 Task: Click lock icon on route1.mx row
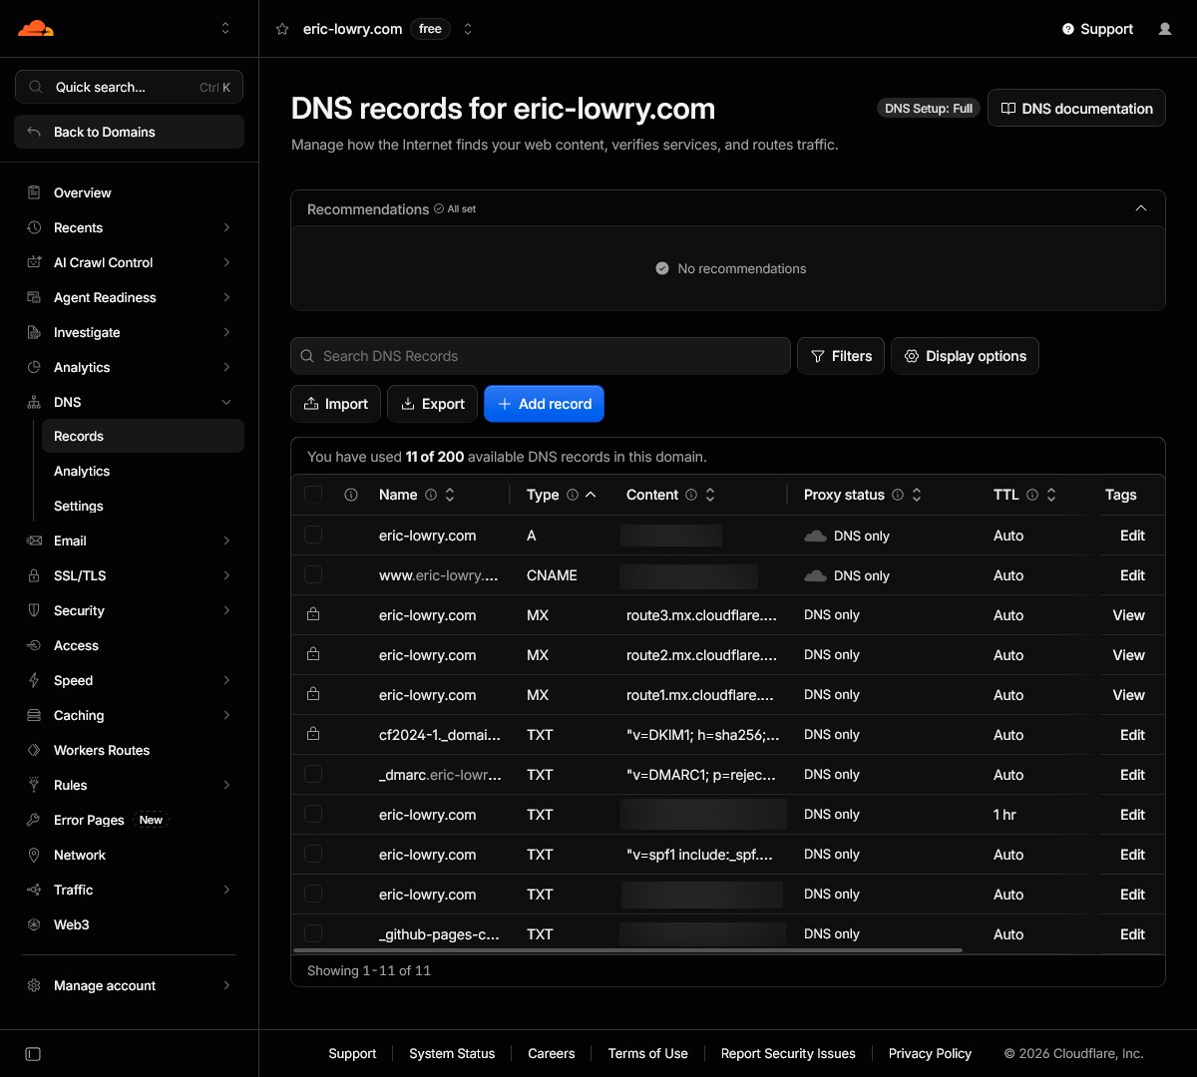tap(313, 695)
